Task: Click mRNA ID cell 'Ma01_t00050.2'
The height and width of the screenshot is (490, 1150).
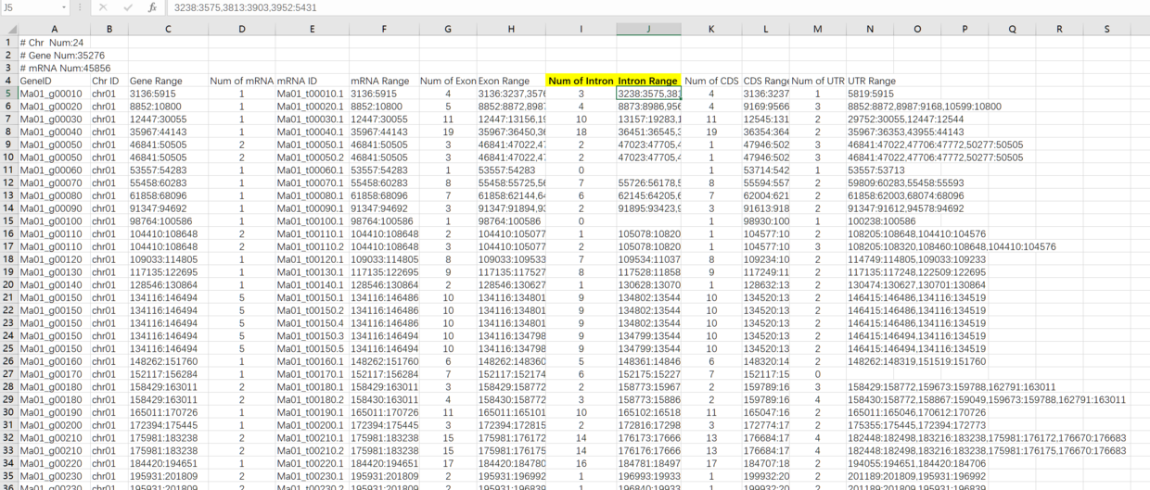Action: click(312, 157)
